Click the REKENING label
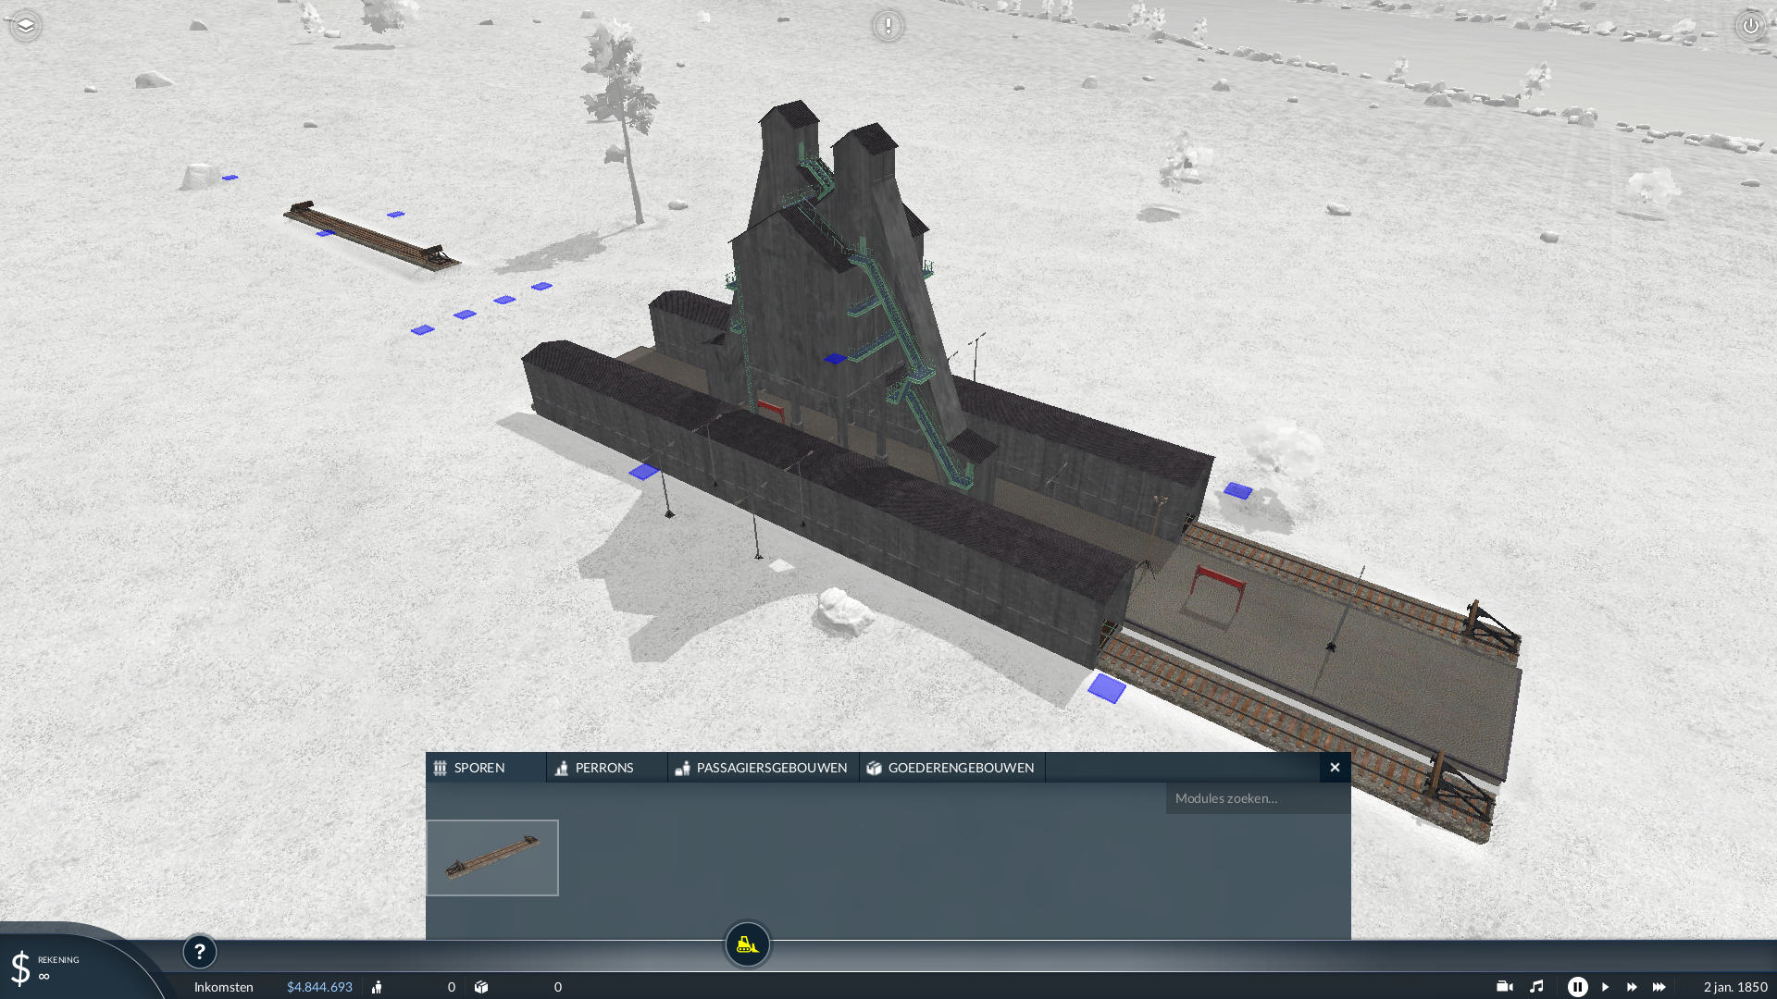Image resolution: width=1777 pixels, height=999 pixels. point(58,960)
